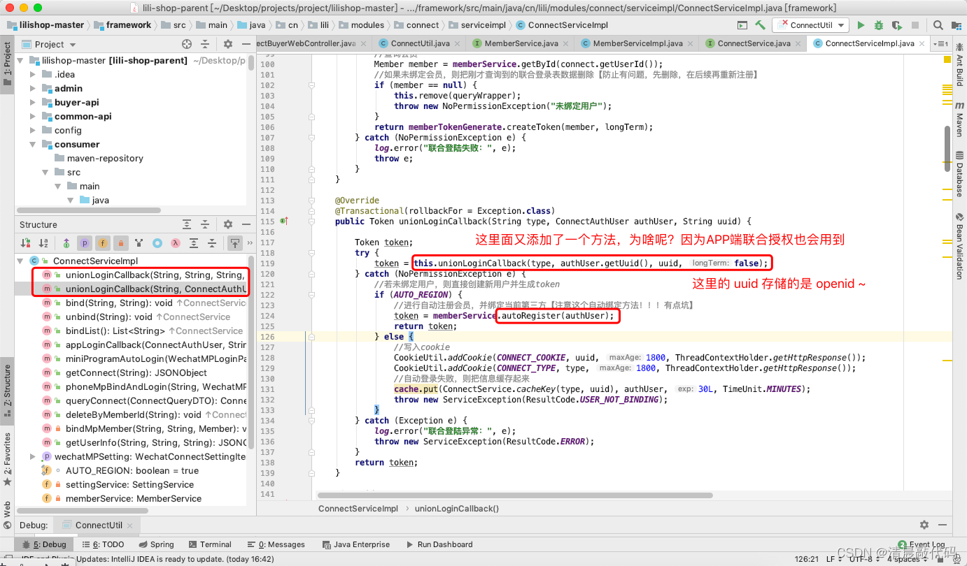Expand the common-api module folder

point(33,117)
